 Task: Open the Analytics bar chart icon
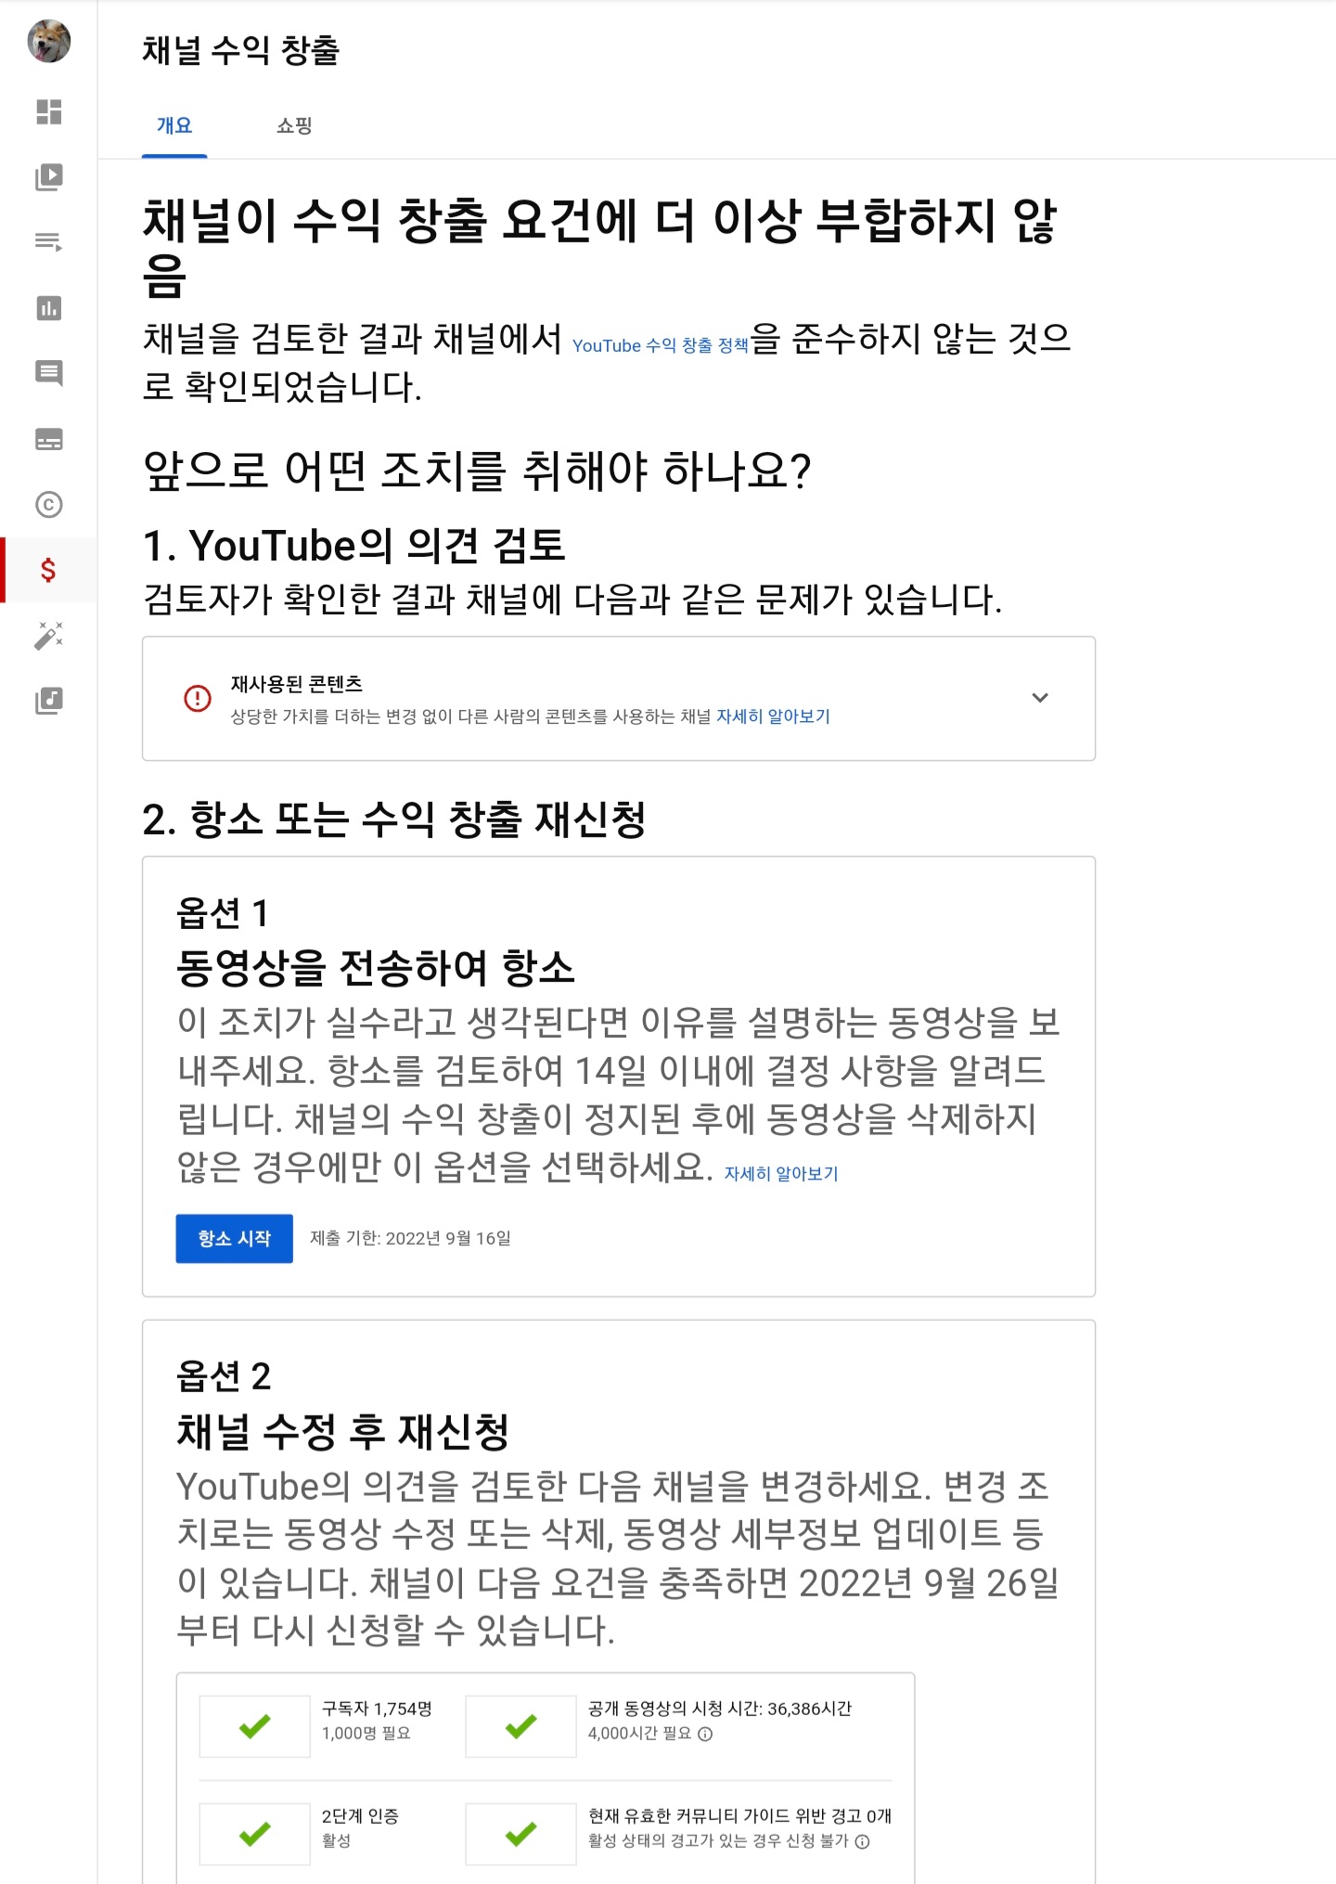(x=49, y=308)
